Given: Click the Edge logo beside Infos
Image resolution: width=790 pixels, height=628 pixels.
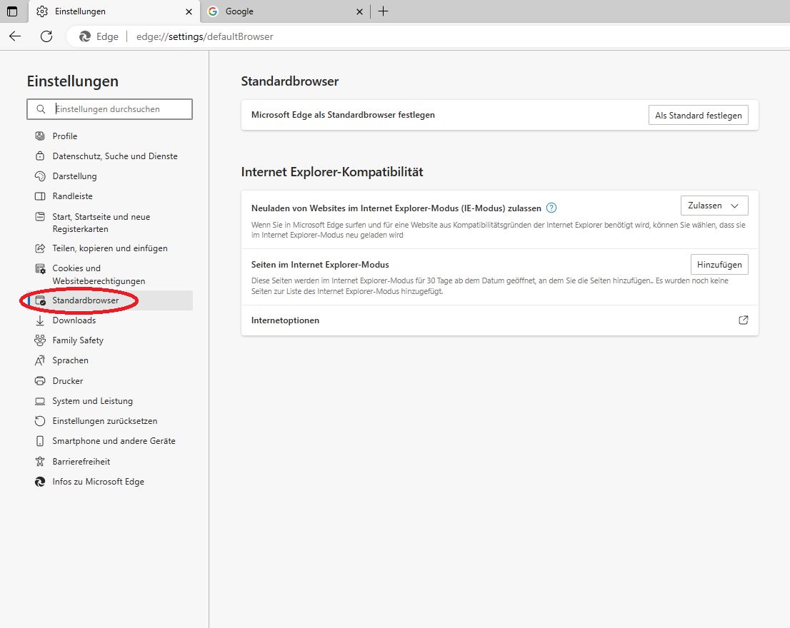Looking at the screenshot, I should coord(40,482).
